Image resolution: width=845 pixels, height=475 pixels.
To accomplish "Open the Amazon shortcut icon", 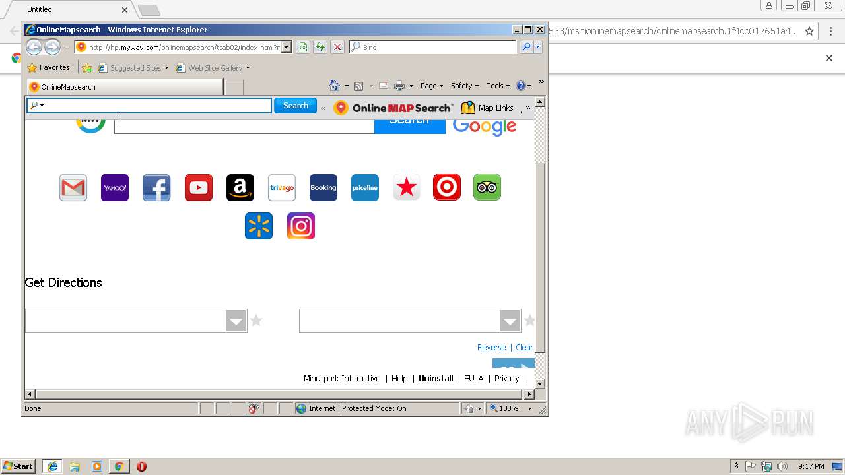I will point(240,188).
